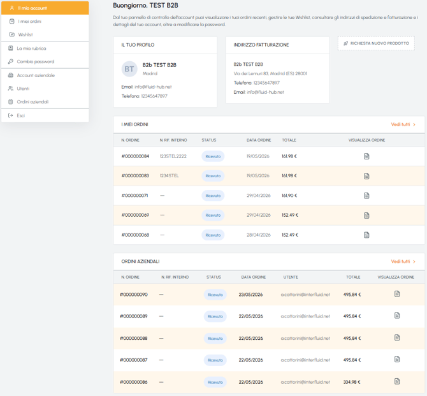
Task: View company order #000000087 document icon
Action: tap(397, 359)
